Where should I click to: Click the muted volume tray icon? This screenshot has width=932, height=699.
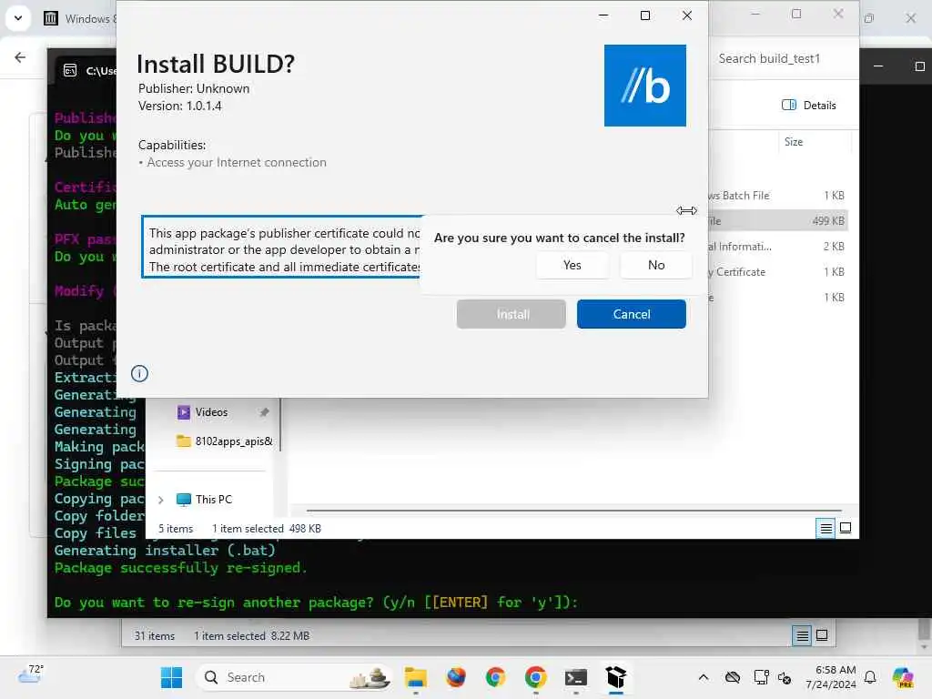[785, 677]
